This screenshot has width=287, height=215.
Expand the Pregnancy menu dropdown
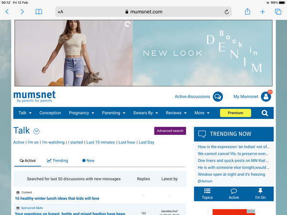pyautogui.click(x=81, y=113)
